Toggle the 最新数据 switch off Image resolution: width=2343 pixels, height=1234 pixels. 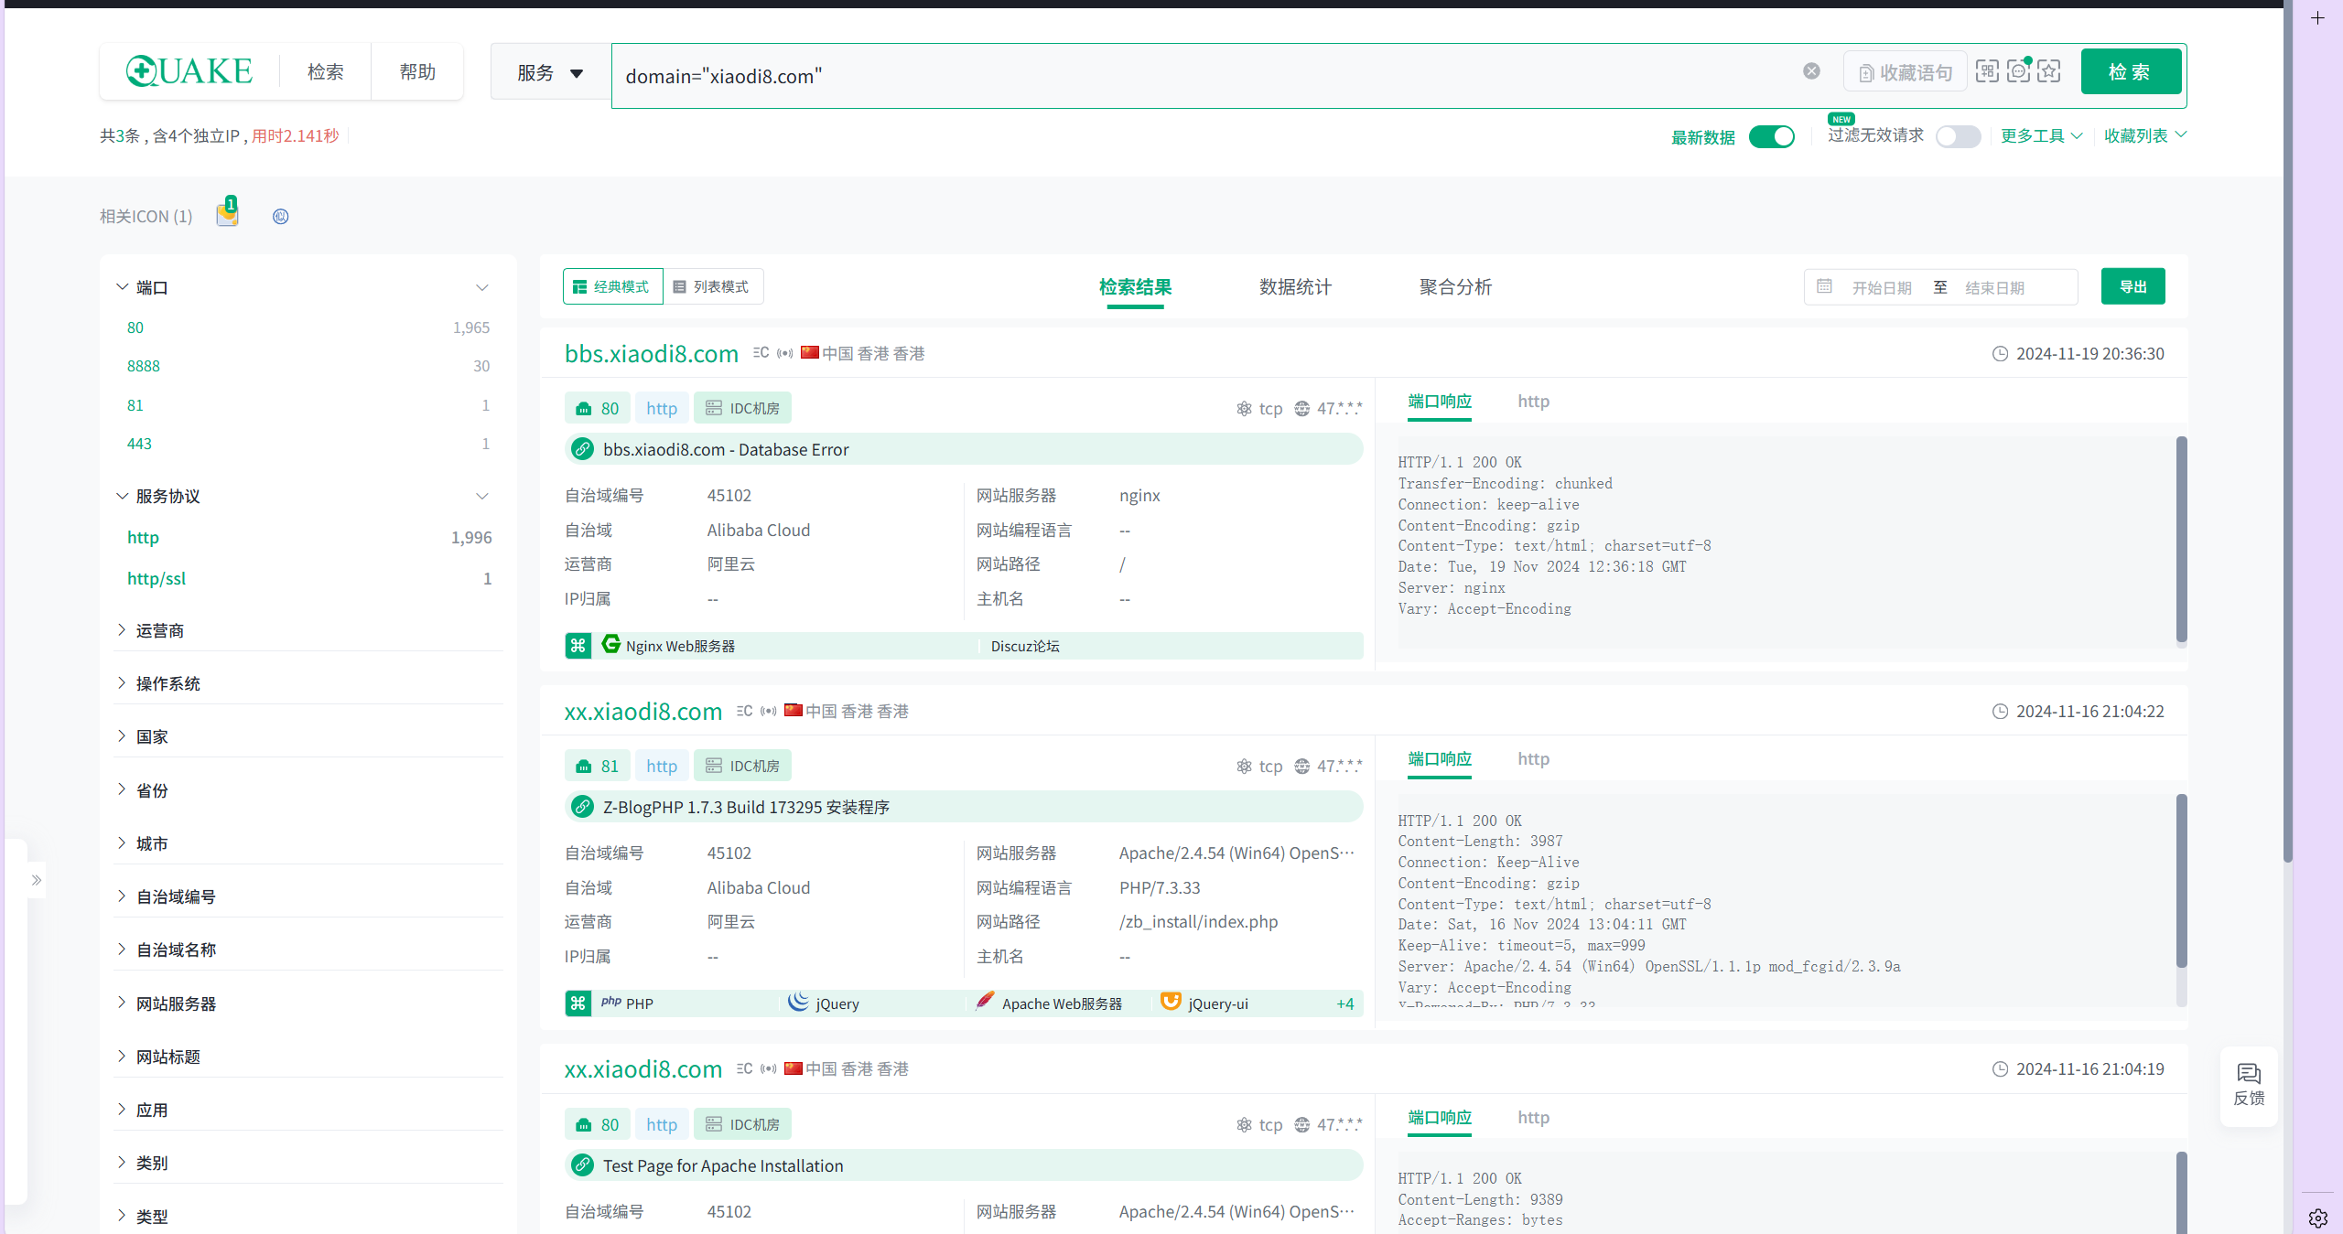[x=1772, y=137]
